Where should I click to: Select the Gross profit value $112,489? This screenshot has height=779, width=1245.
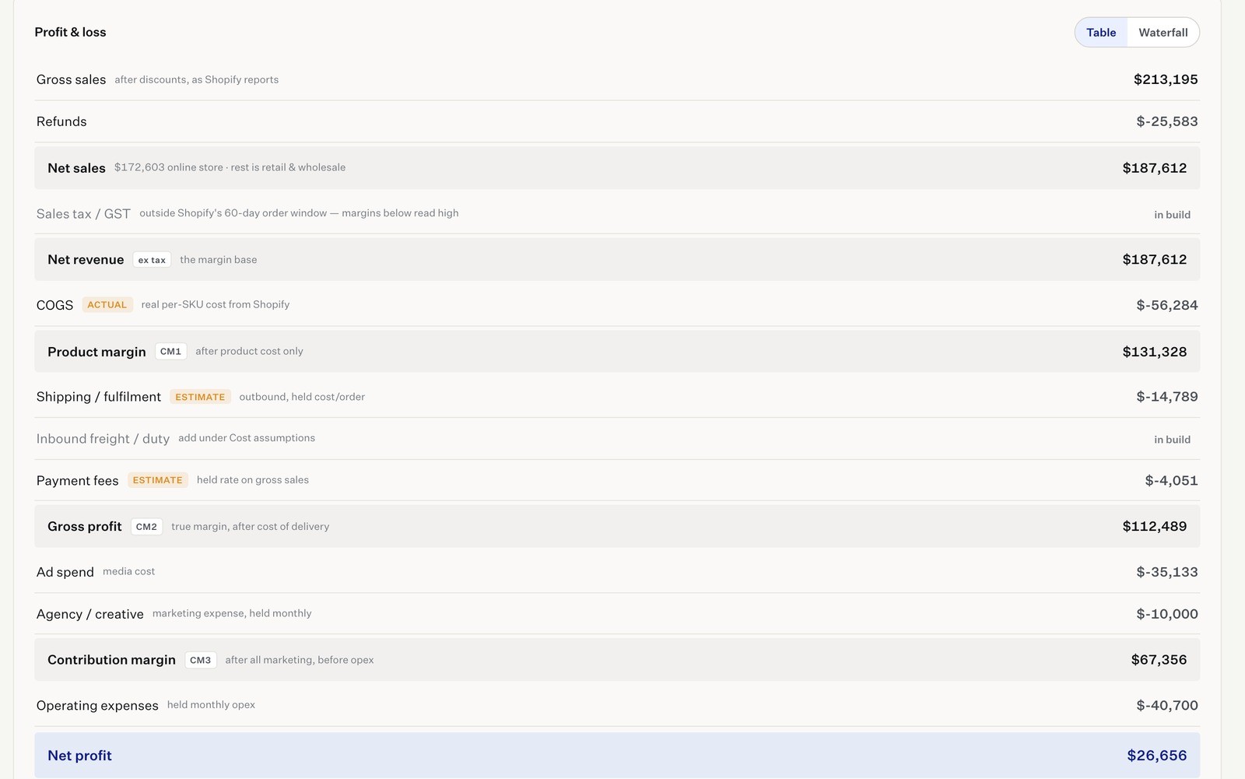[1155, 527]
